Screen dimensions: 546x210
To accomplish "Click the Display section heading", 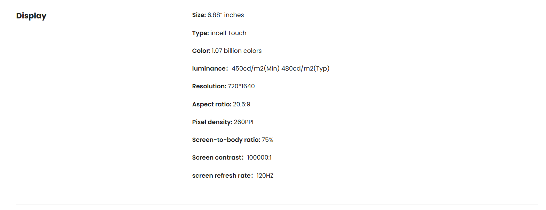I will [x=31, y=16].
